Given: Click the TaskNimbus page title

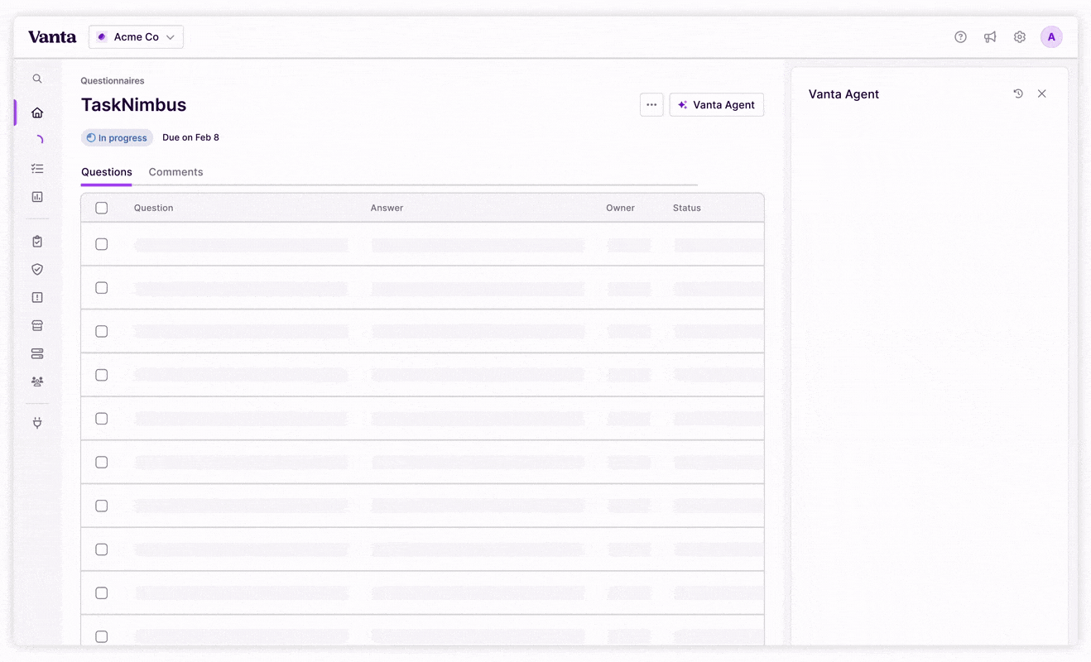Looking at the screenshot, I should [x=133, y=105].
